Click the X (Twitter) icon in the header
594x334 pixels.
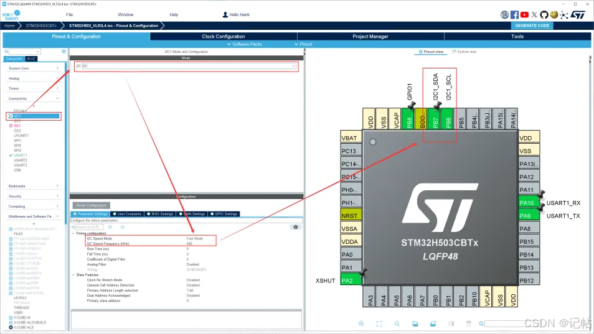click(535, 14)
